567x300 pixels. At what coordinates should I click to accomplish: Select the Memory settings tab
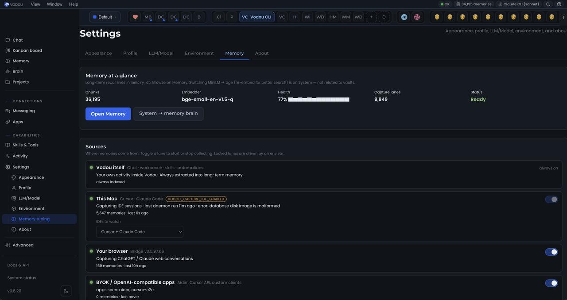click(x=234, y=53)
